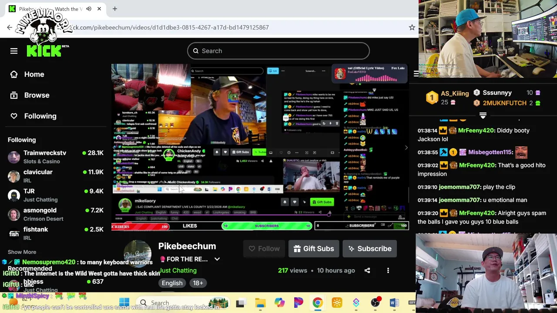The image size is (557, 313).
Task: Open the colorful P app in taskbar
Action: tap(299, 303)
